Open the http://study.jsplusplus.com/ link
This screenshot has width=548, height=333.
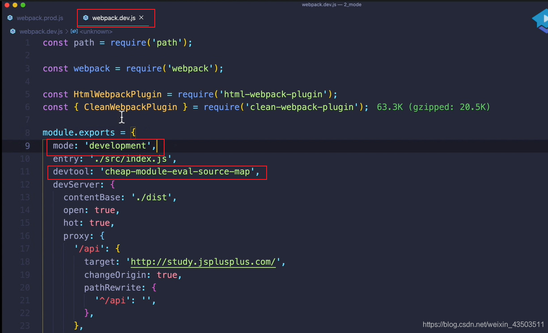[203, 262]
